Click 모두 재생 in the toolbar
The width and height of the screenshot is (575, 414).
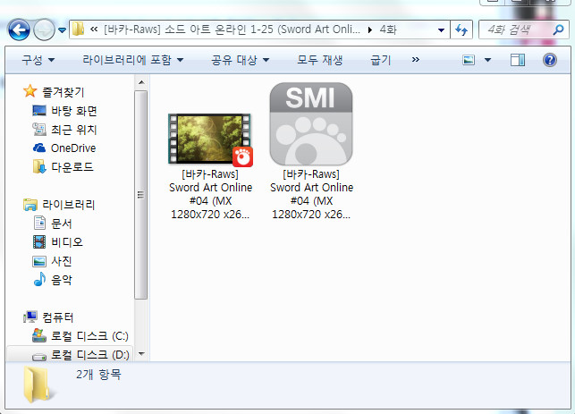(320, 60)
